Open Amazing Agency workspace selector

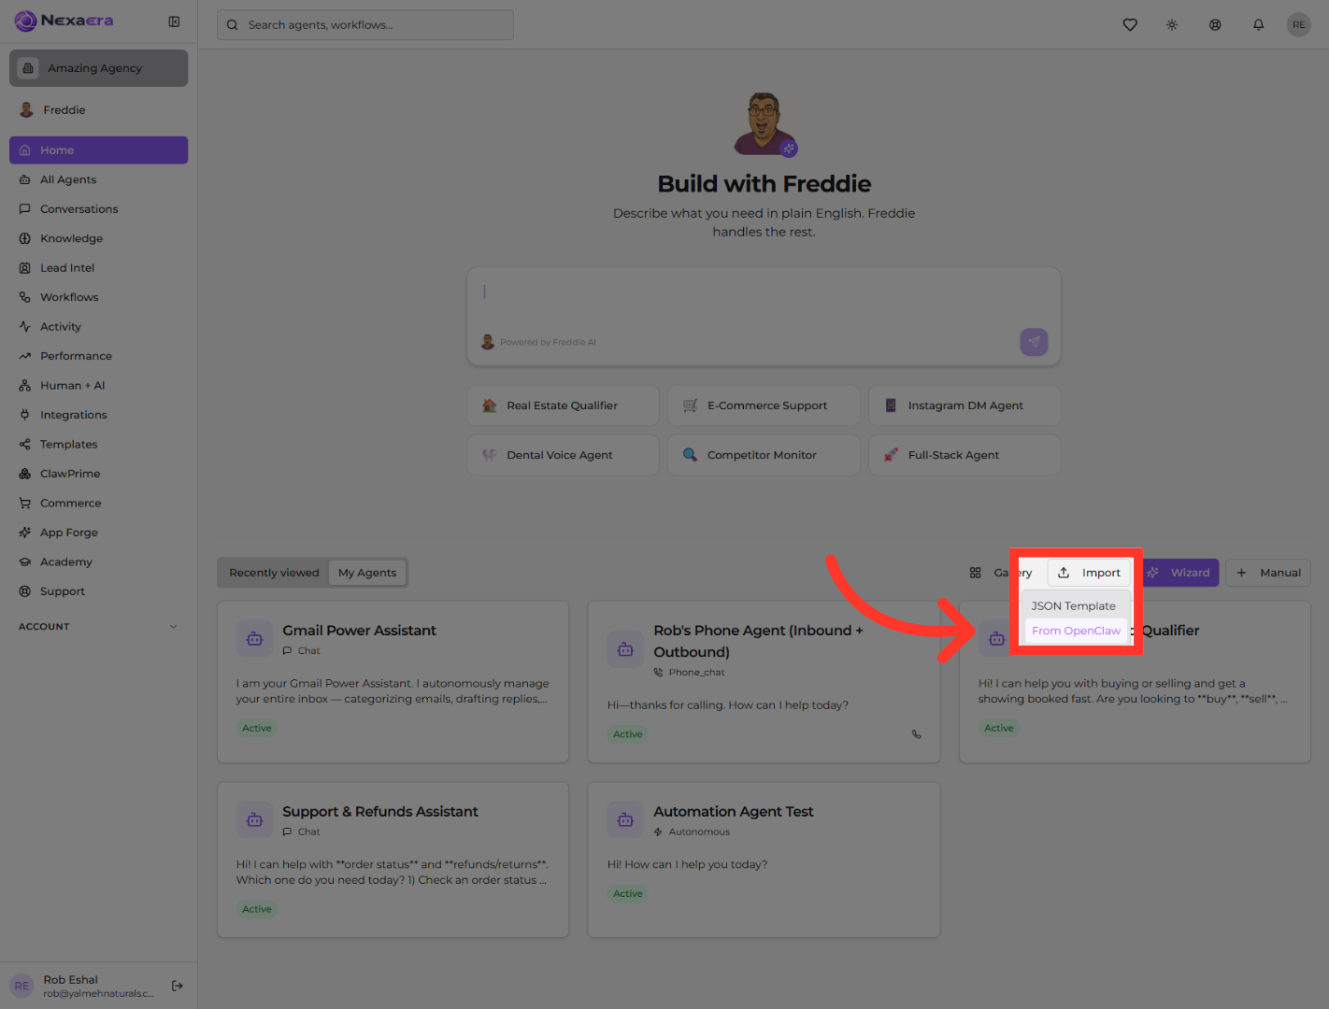coord(98,68)
